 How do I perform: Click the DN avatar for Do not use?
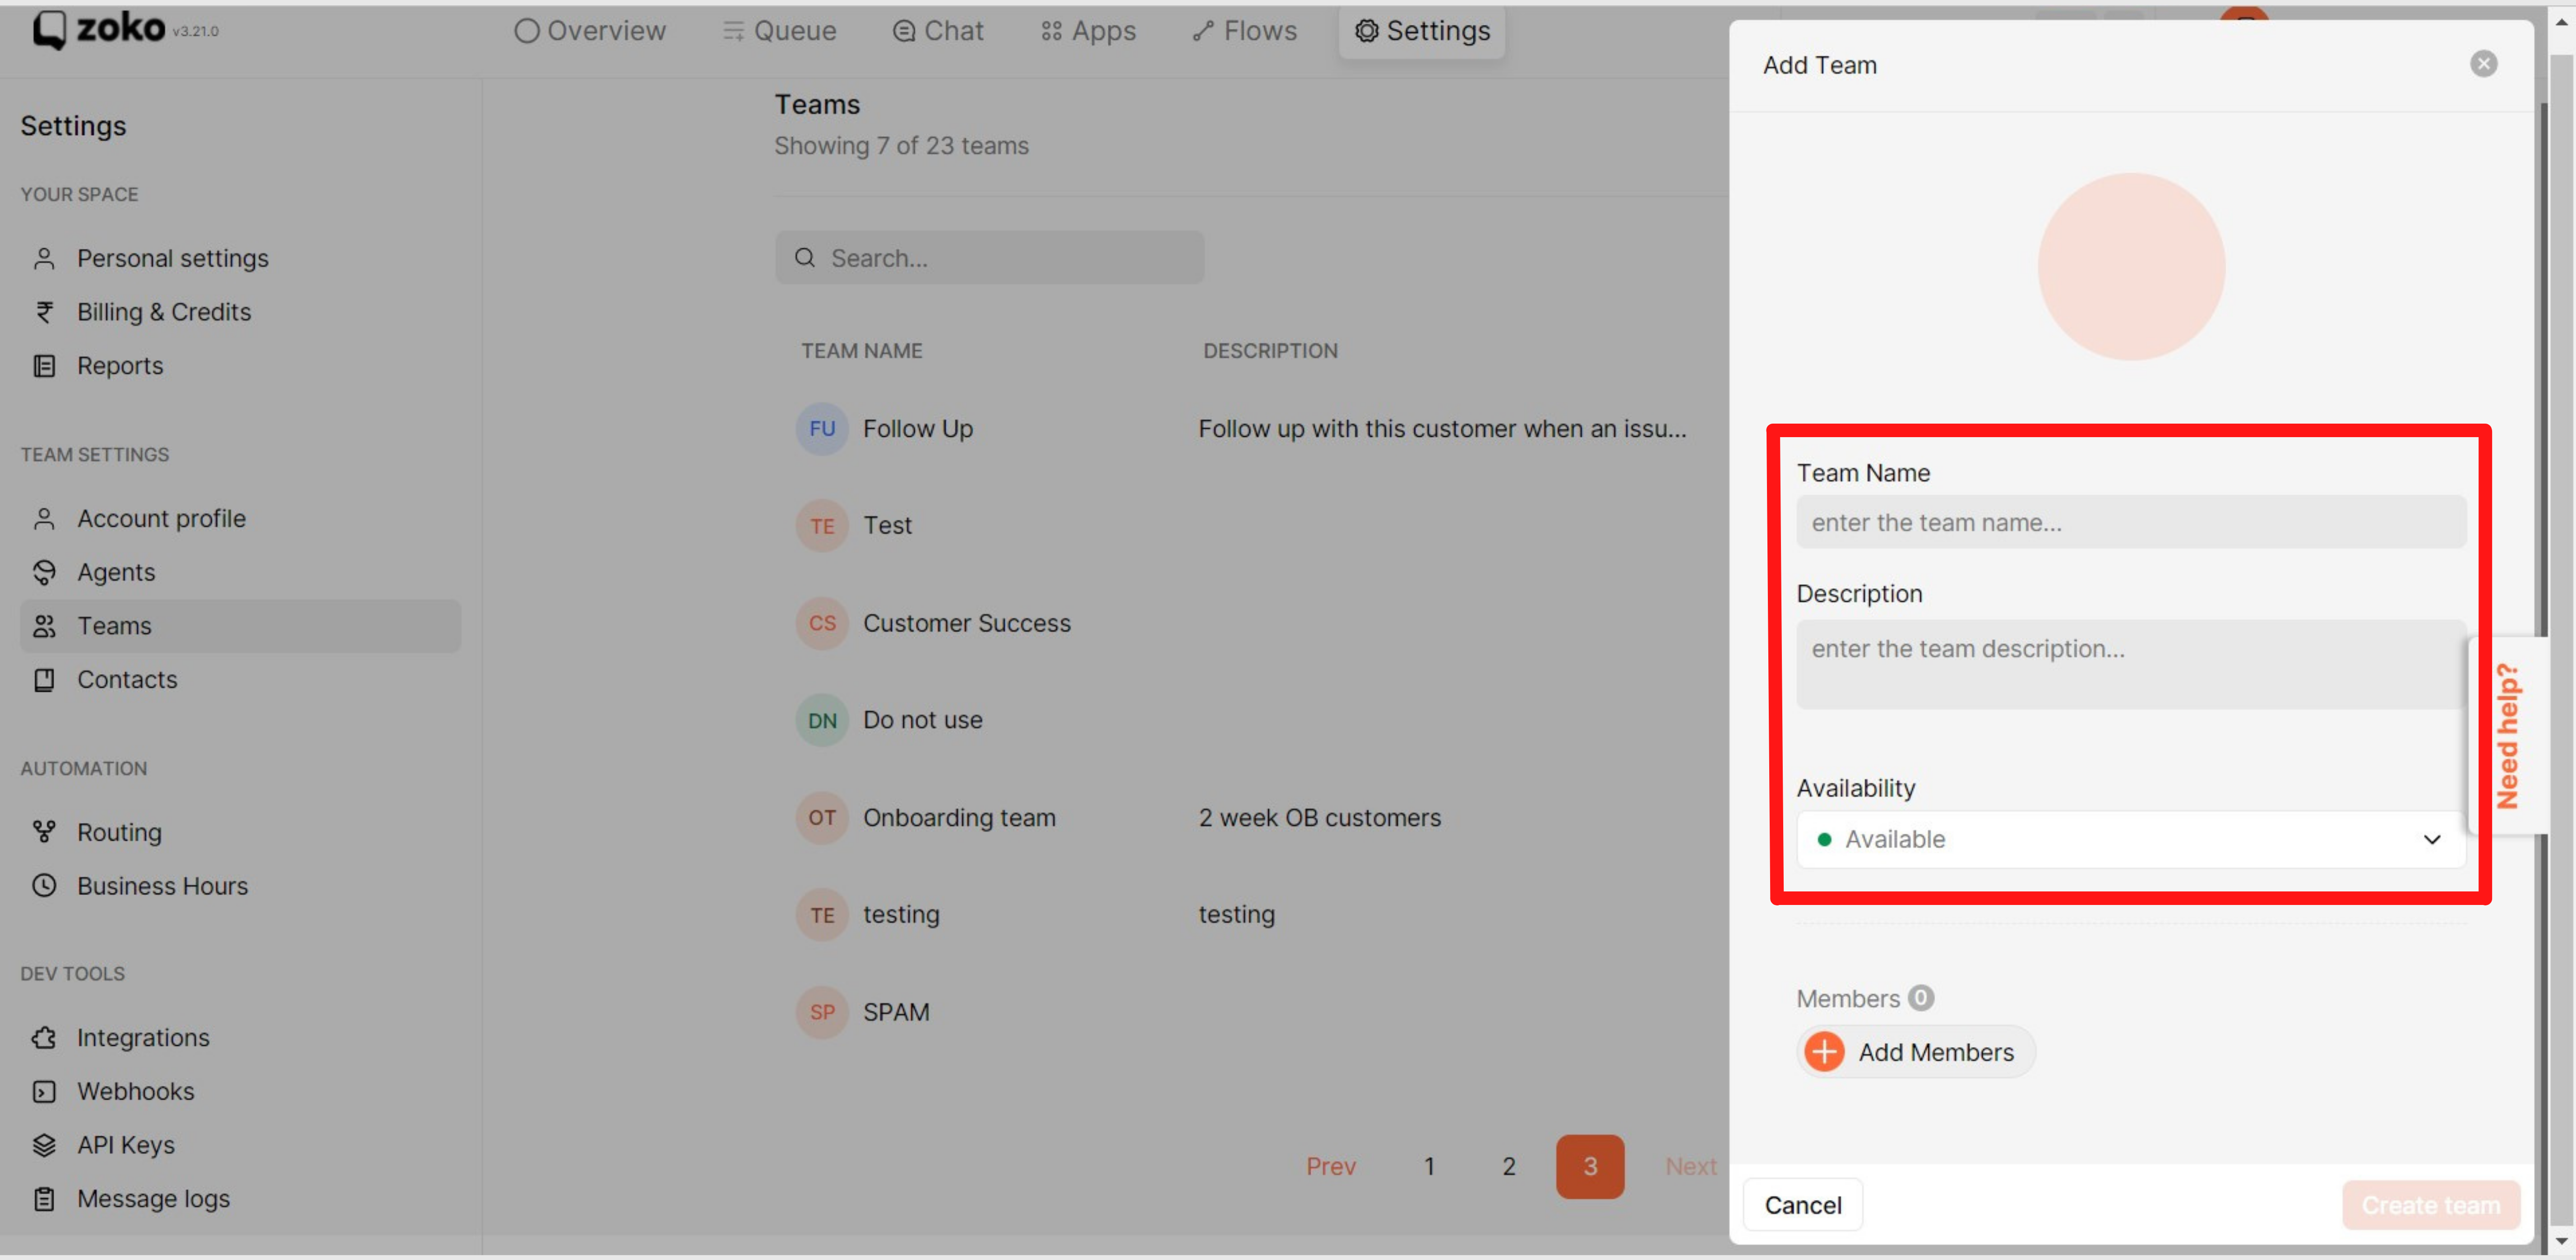822,720
